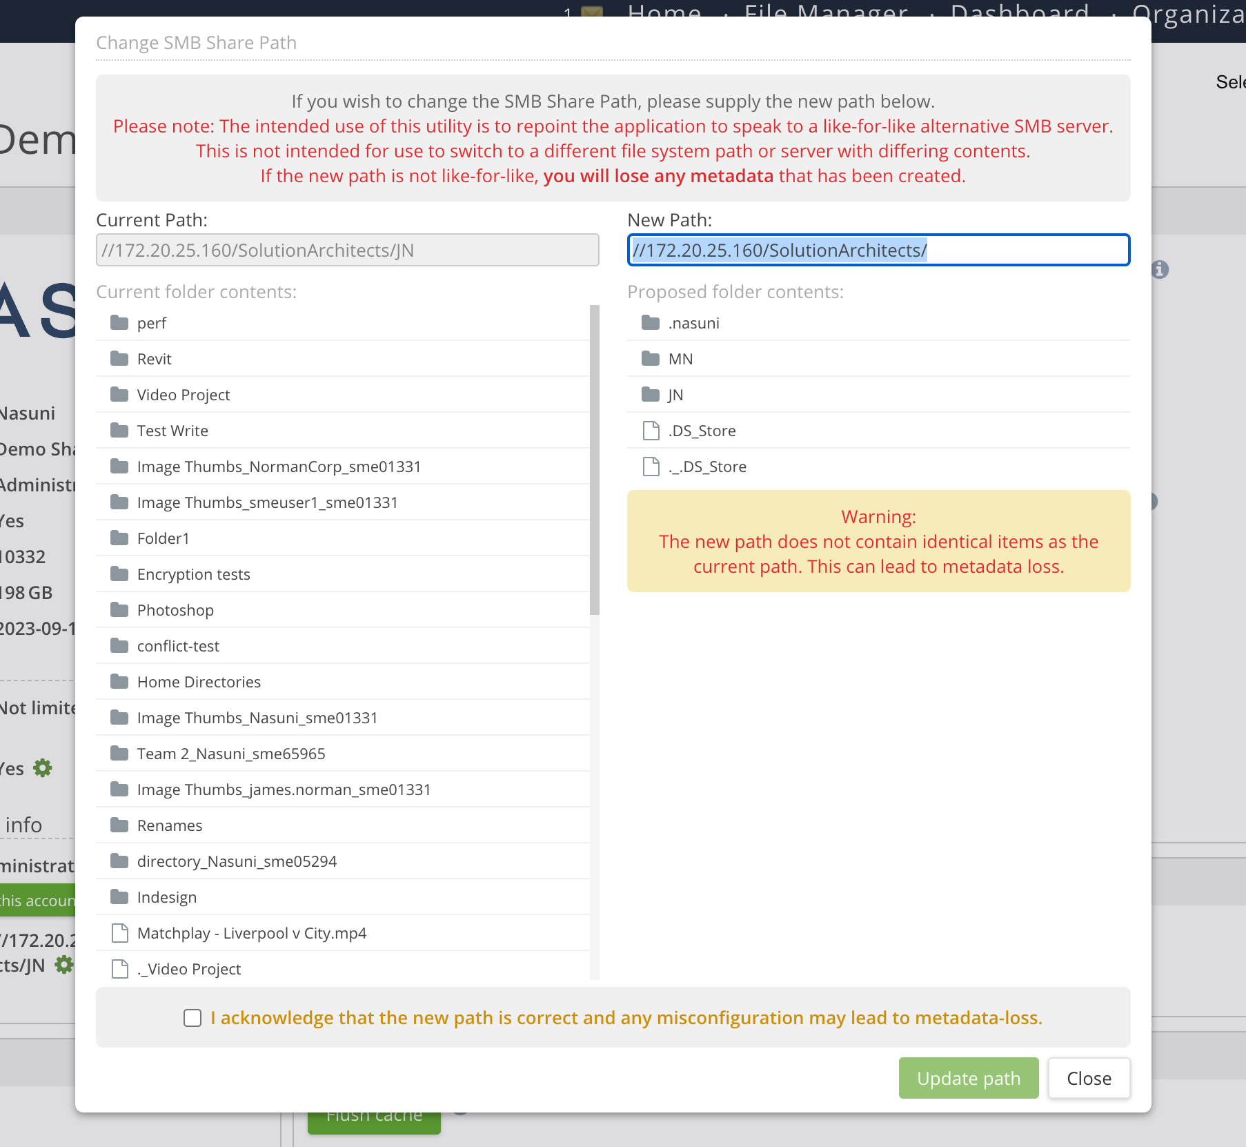Click the Close button in the dialog
The image size is (1246, 1147).
click(x=1089, y=1078)
